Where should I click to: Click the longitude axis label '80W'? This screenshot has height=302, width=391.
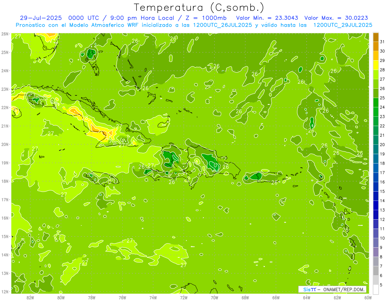[61, 297]
